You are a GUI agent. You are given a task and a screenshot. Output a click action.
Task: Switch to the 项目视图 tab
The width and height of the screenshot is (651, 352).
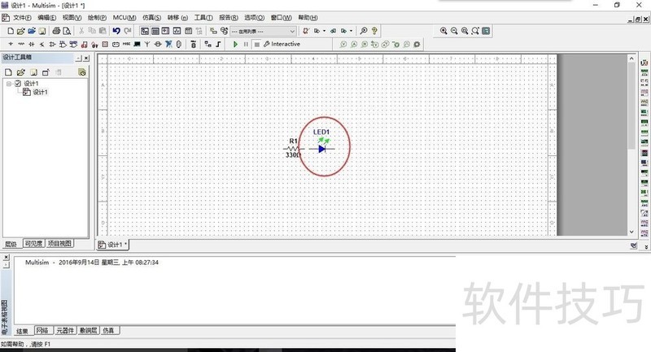[59, 244]
